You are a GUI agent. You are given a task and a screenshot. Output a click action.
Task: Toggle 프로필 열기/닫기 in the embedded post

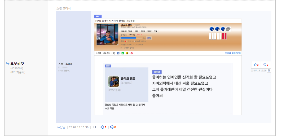pos(233,53)
